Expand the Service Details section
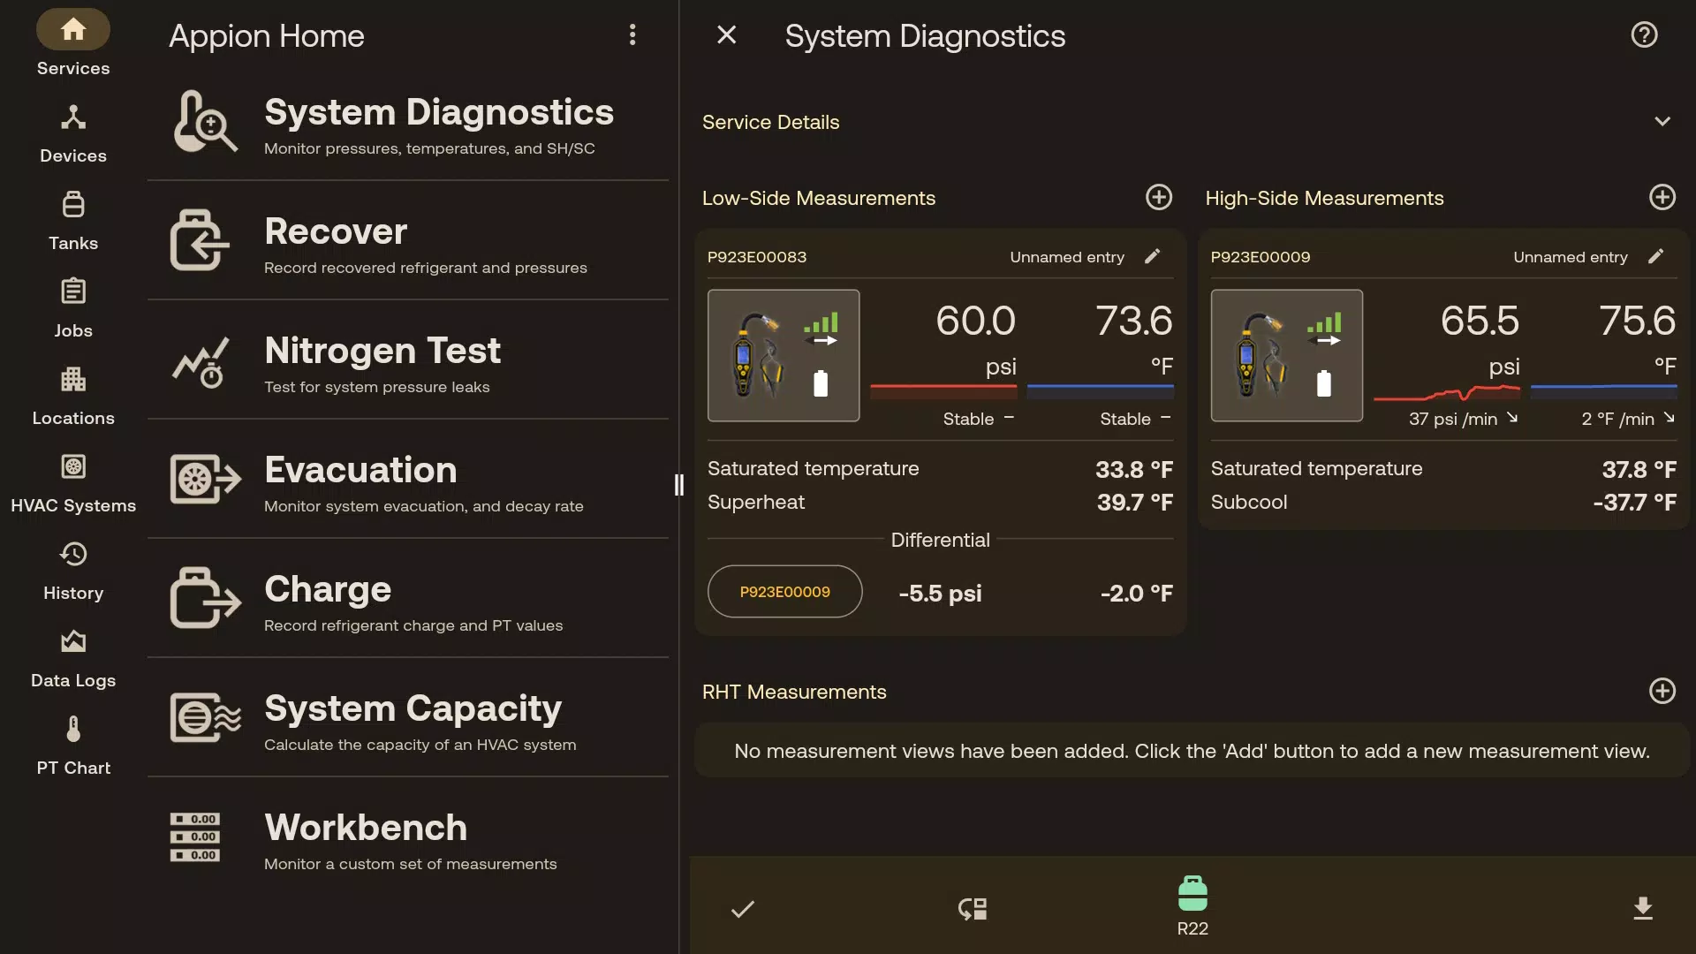Viewport: 1696px width, 954px height. point(1662,122)
